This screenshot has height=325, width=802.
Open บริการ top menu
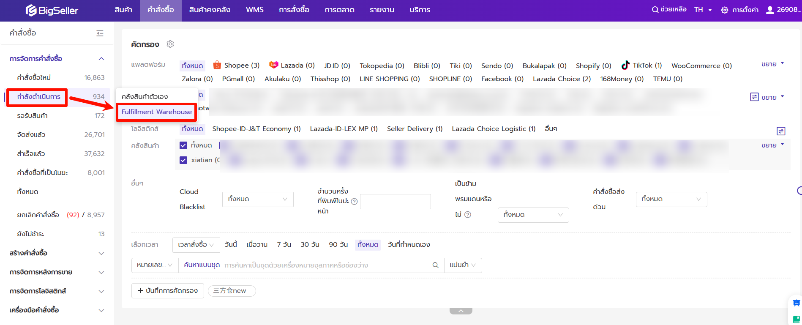coord(420,10)
